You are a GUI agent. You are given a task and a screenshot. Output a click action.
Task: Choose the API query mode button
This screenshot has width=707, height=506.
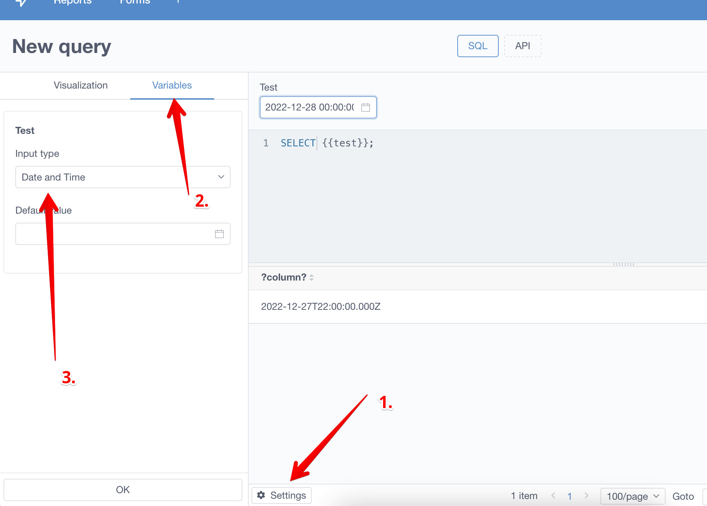point(523,46)
